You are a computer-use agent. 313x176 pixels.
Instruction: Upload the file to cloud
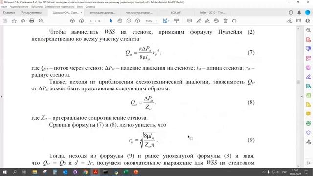point(23,21)
